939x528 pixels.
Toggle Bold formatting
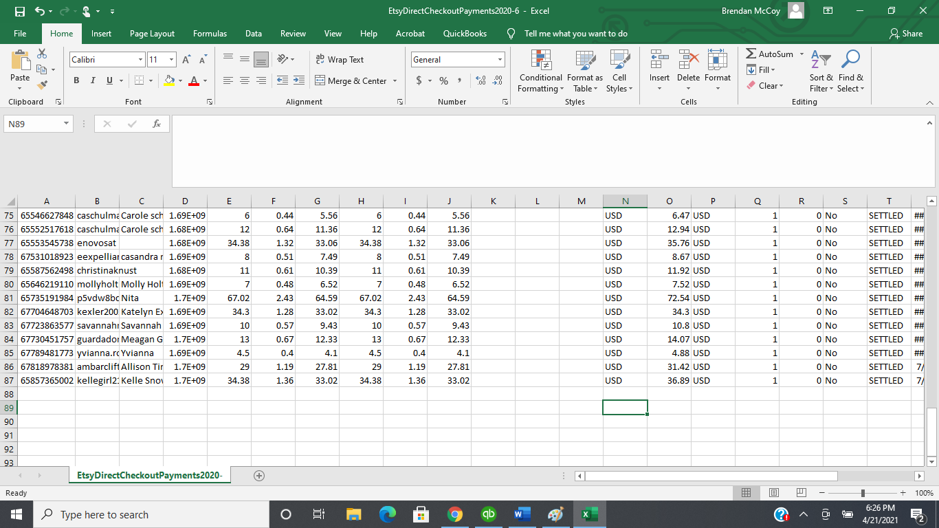pos(76,81)
